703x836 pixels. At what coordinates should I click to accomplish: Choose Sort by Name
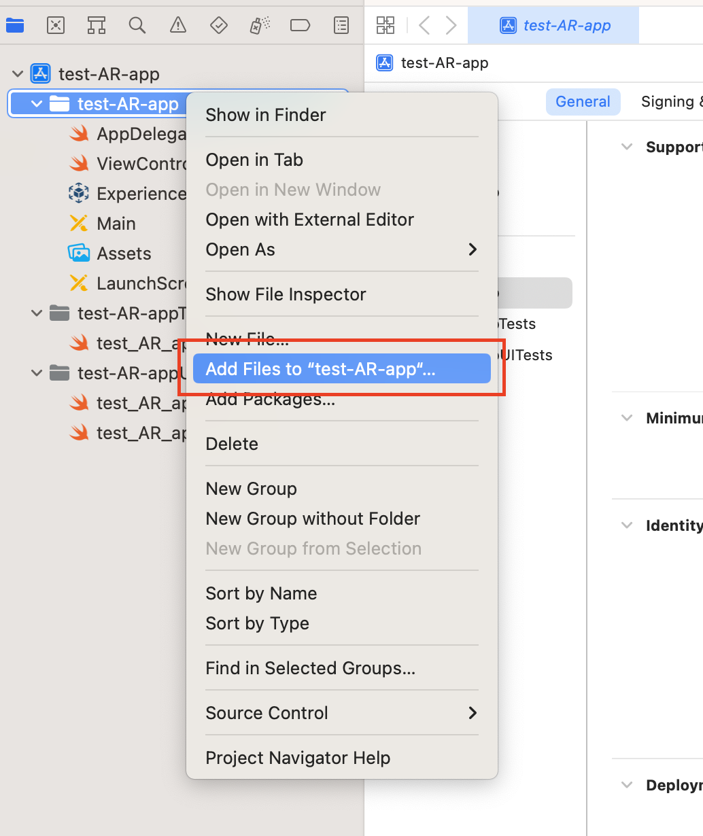(342, 593)
